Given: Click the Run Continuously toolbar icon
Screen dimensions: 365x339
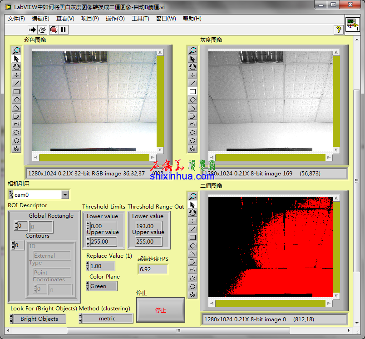Looking at the screenshot, I should 42,30.
